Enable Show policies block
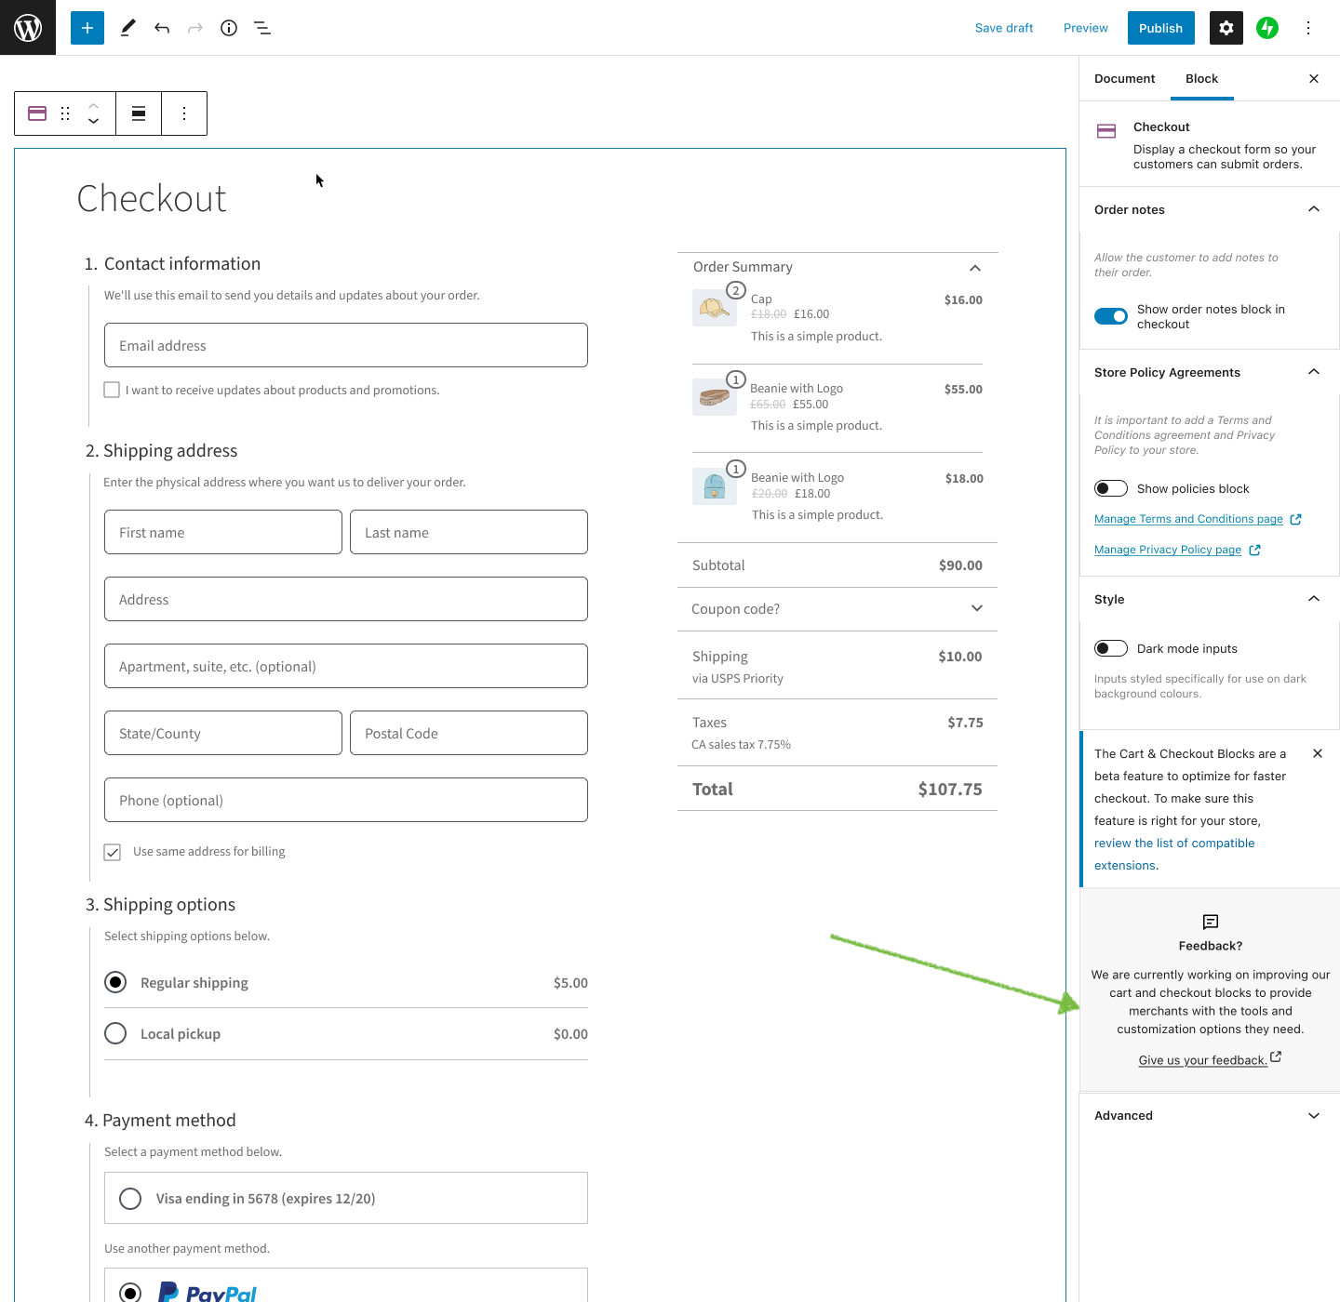The width and height of the screenshot is (1340, 1302). tap(1110, 487)
